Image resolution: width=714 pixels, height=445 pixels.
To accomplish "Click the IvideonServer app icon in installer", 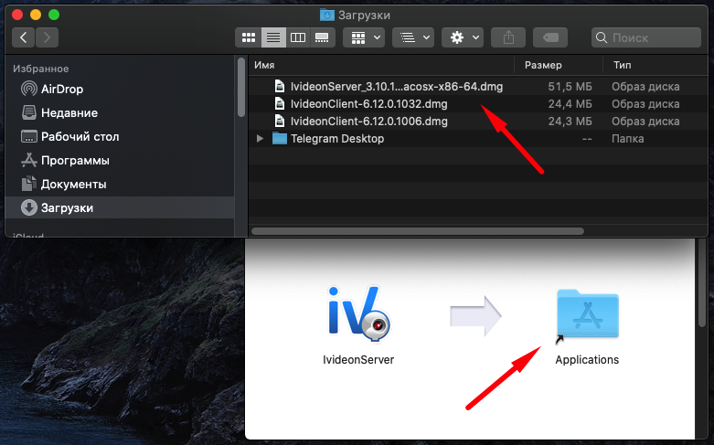I will [358, 314].
